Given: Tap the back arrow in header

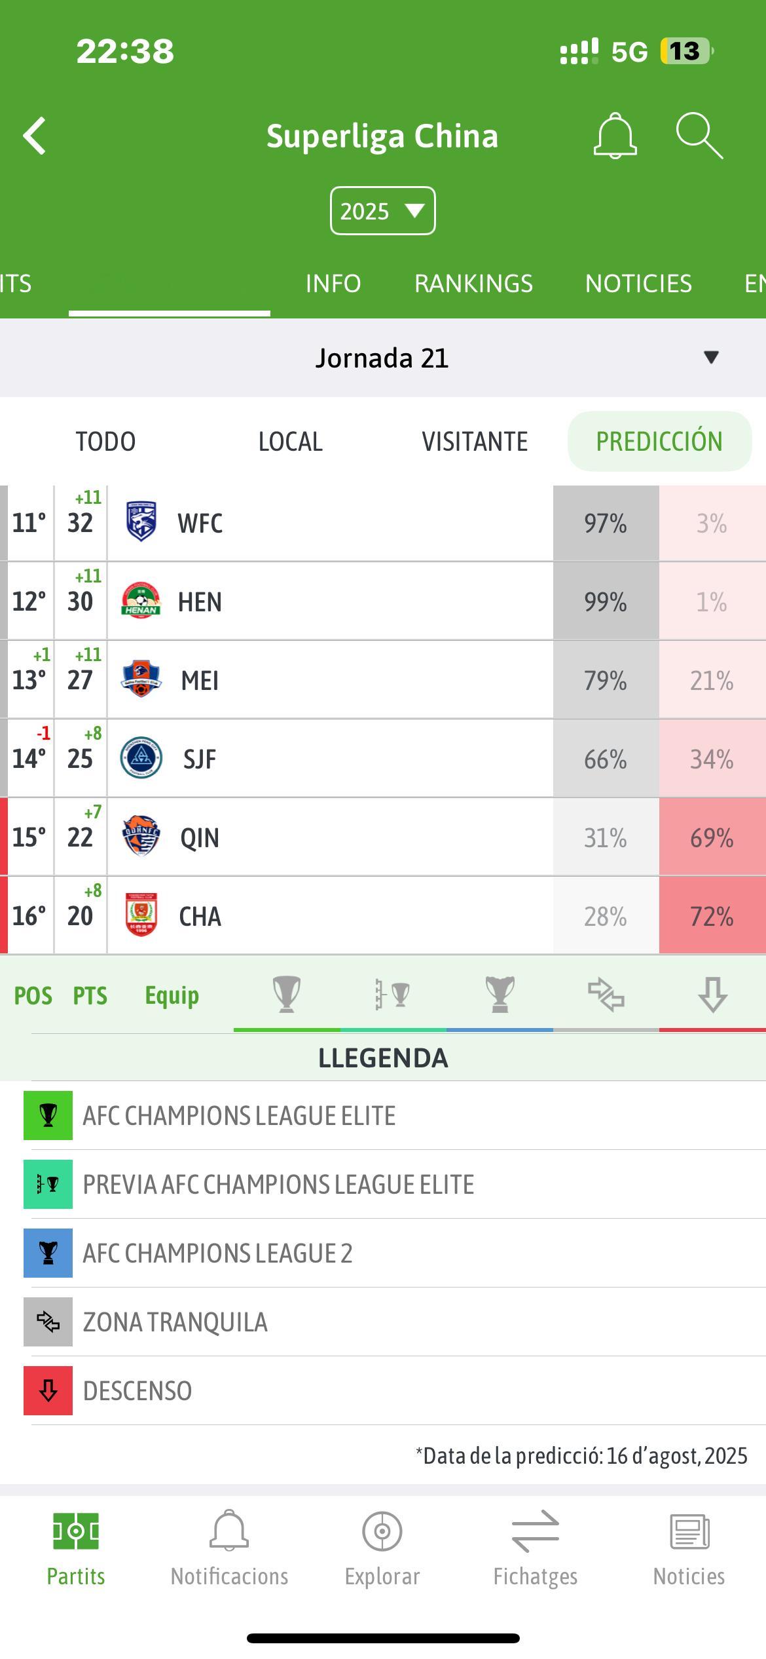Looking at the screenshot, I should [x=35, y=136].
